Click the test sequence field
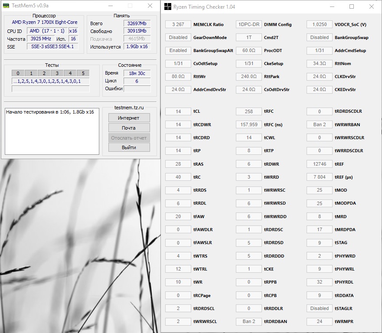 51,81
